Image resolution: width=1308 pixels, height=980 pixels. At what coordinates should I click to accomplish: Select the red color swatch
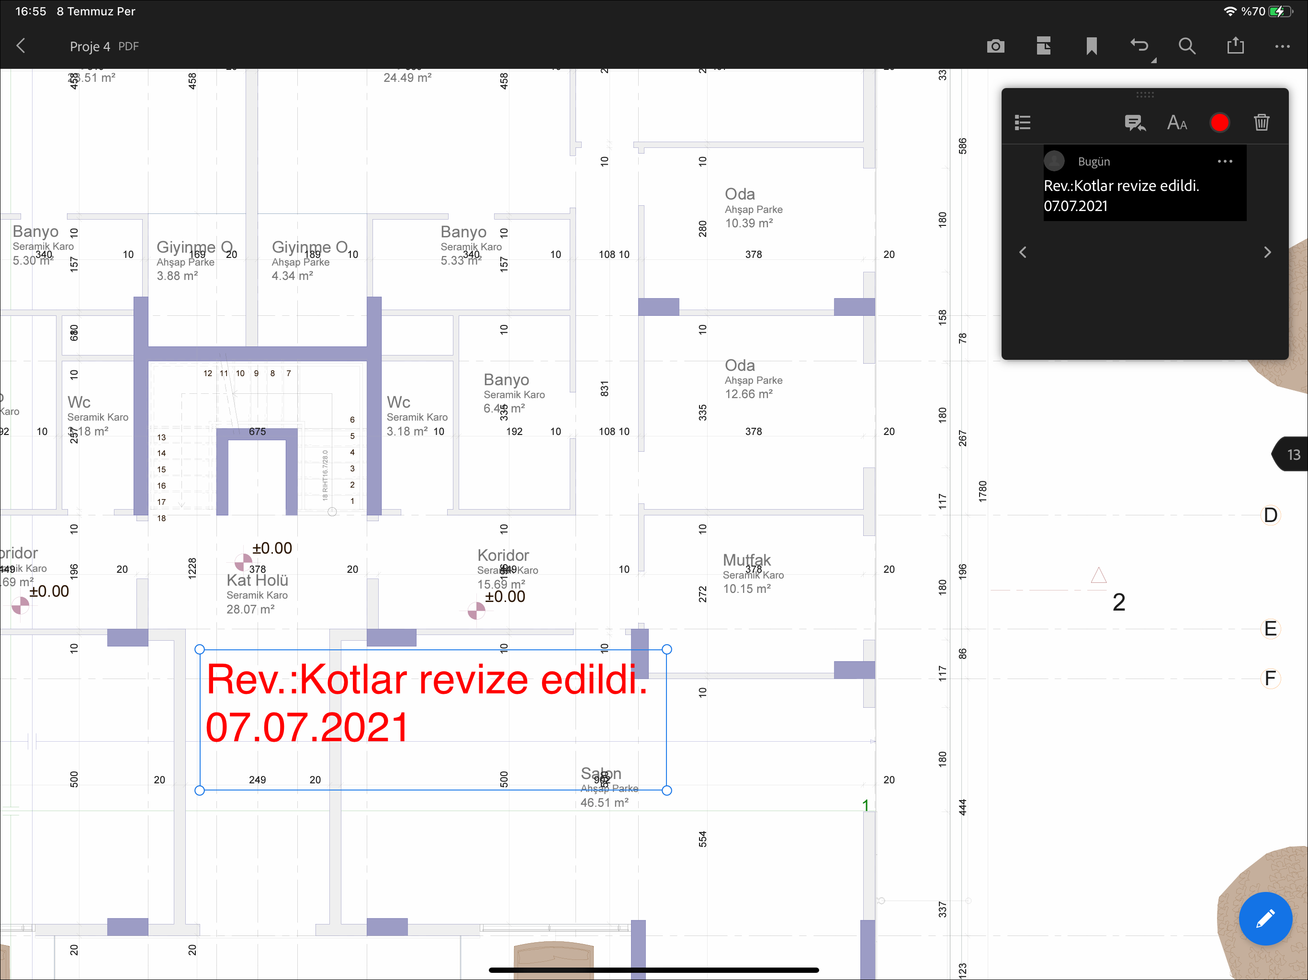1219,122
